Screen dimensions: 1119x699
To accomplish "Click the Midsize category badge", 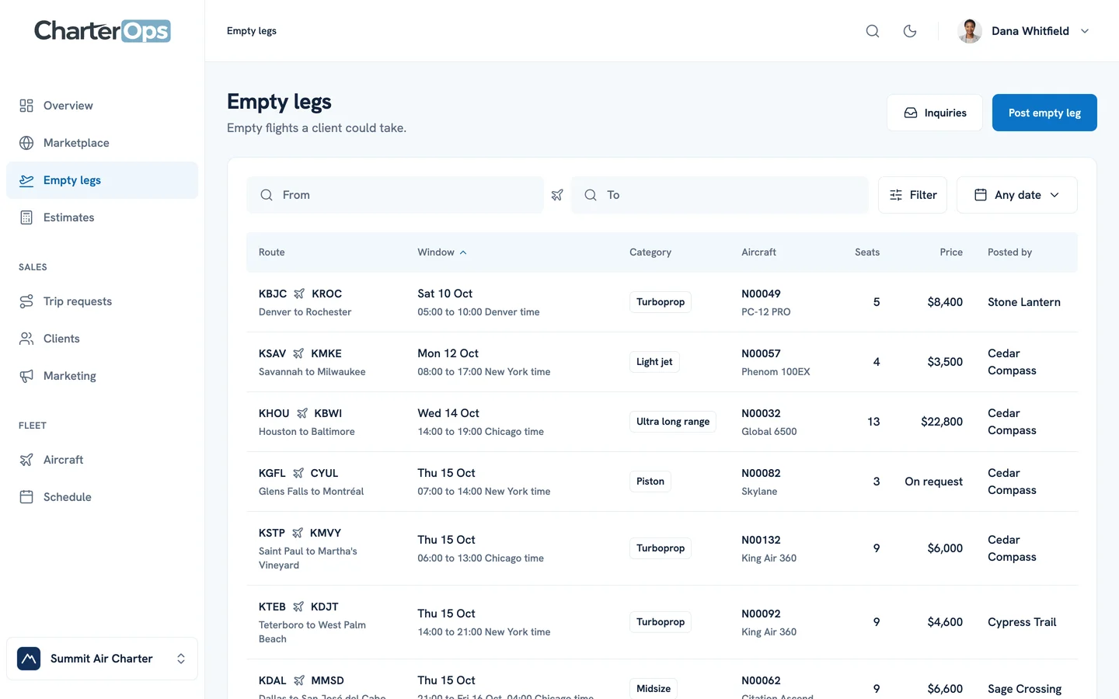I will [654, 689].
